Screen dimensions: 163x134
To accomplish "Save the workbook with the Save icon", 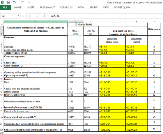I will pos(8,2).
